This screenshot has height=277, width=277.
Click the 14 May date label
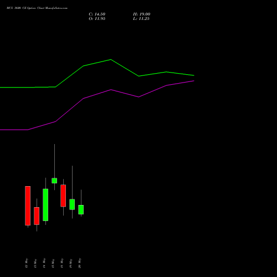[44, 263]
